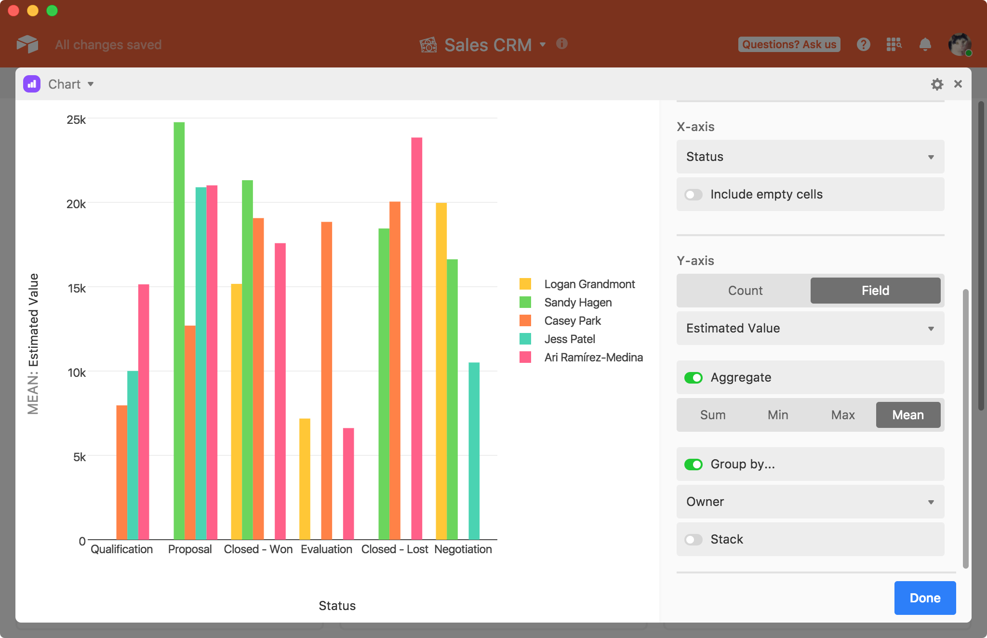Toggle the Aggregate switch off

[x=694, y=378]
